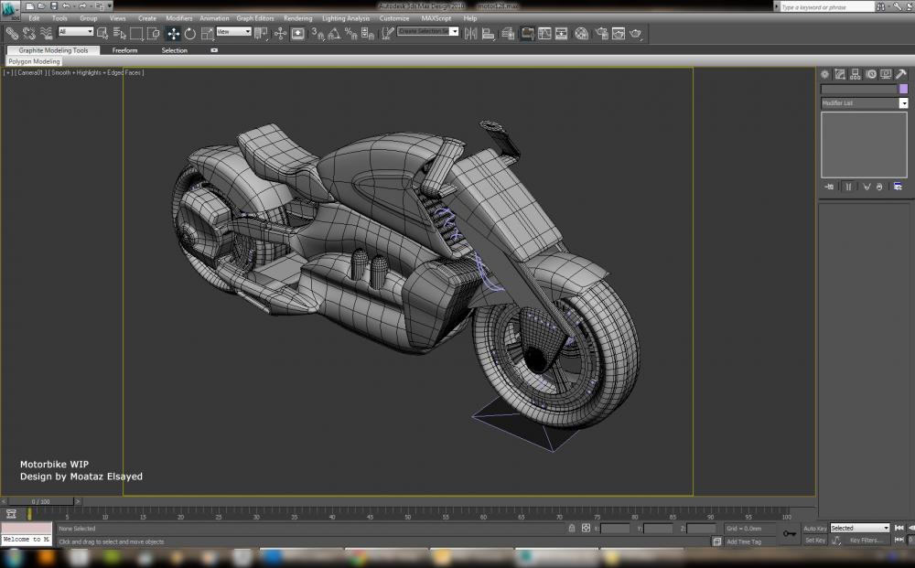Open the Rendering menu
The image size is (915, 568).
[297, 18]
